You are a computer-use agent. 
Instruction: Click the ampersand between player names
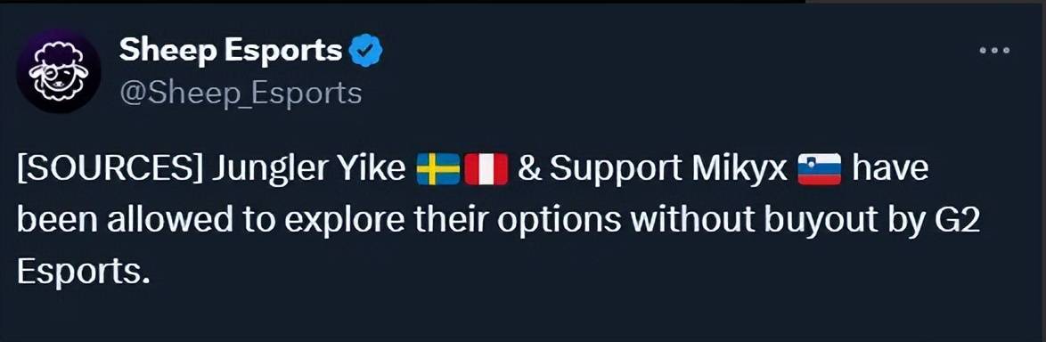529,170
